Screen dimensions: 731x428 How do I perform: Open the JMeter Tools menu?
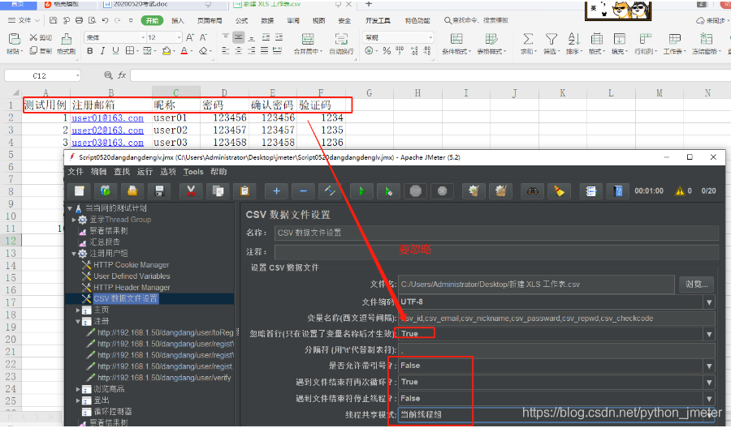(193, 172)
